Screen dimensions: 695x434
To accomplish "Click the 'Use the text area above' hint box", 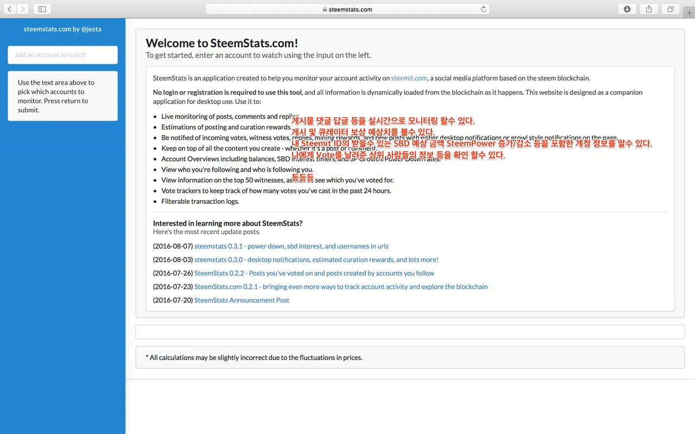I will (62, 96).
